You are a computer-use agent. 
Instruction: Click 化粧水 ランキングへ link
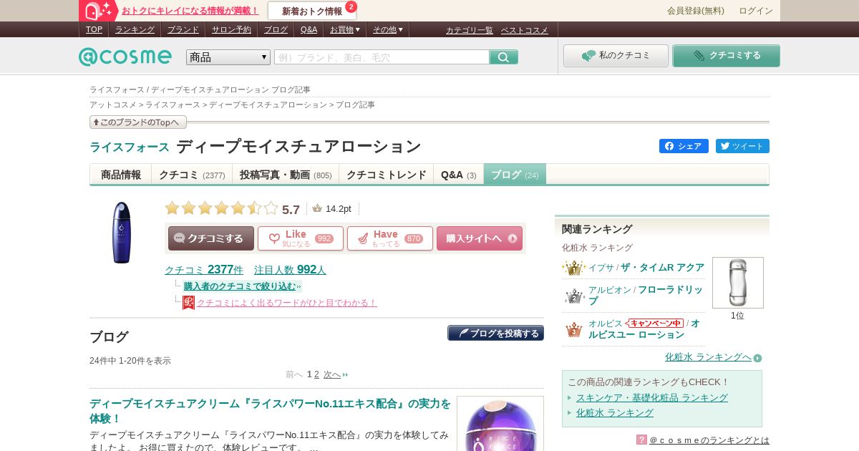click(x=708, y=357)
